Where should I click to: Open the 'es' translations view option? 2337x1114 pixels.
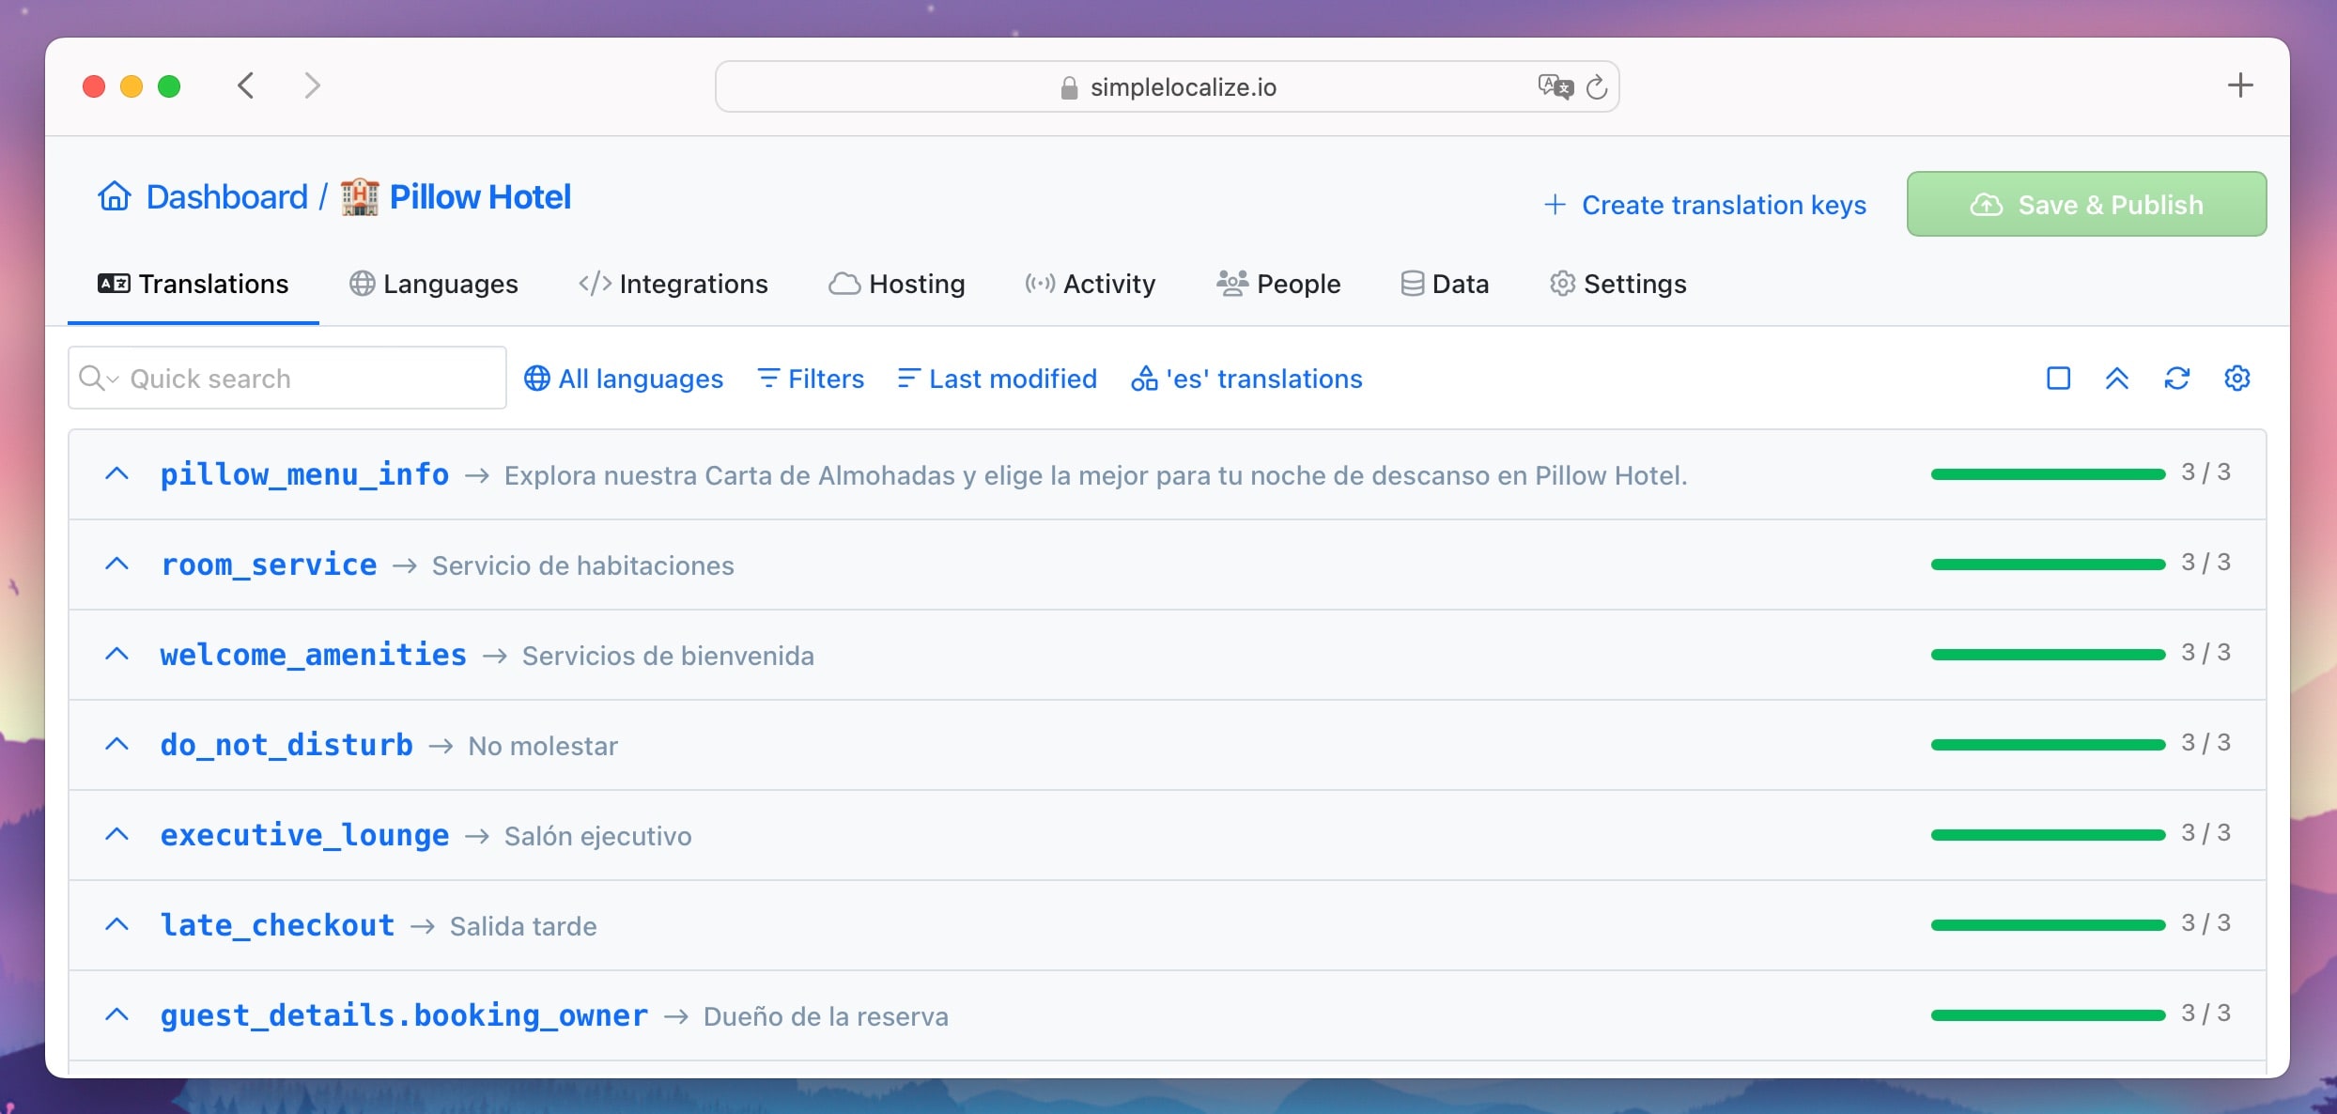pos(1247,379)
